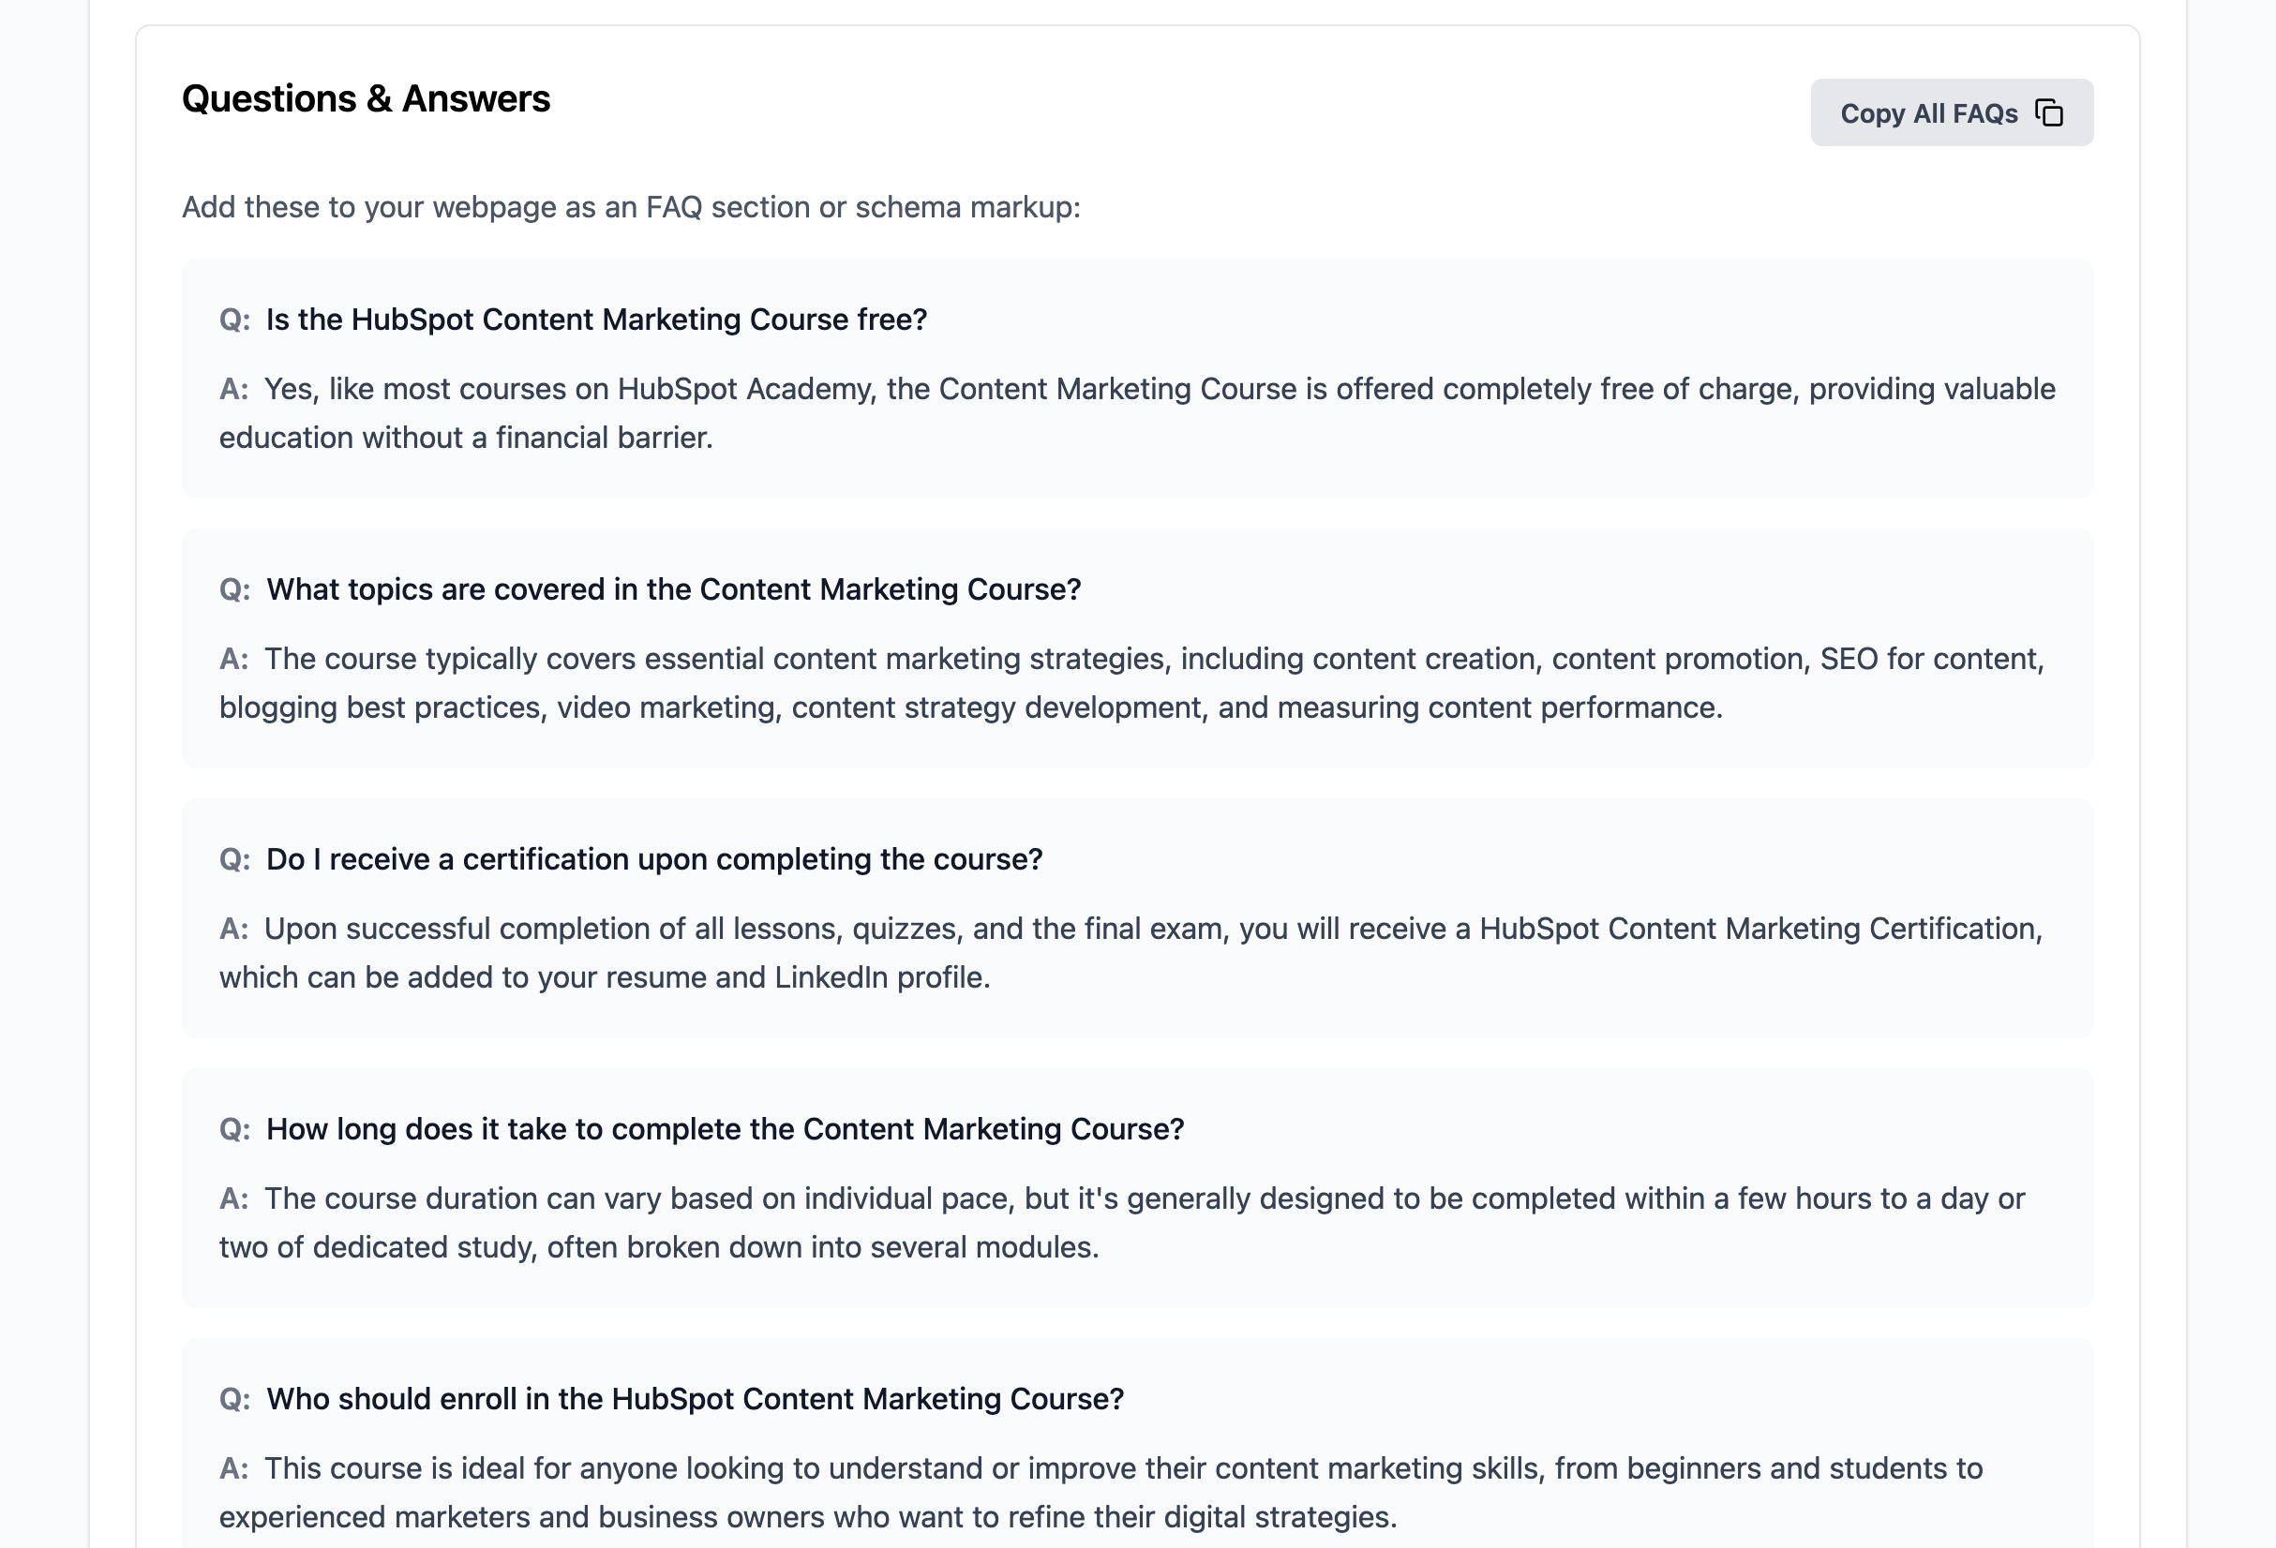Screen dimensions: 2276x1548
Task: Click the answer starting 'Yes, like most courses'
Action: pyautogui.click(x=1137, y=413)
